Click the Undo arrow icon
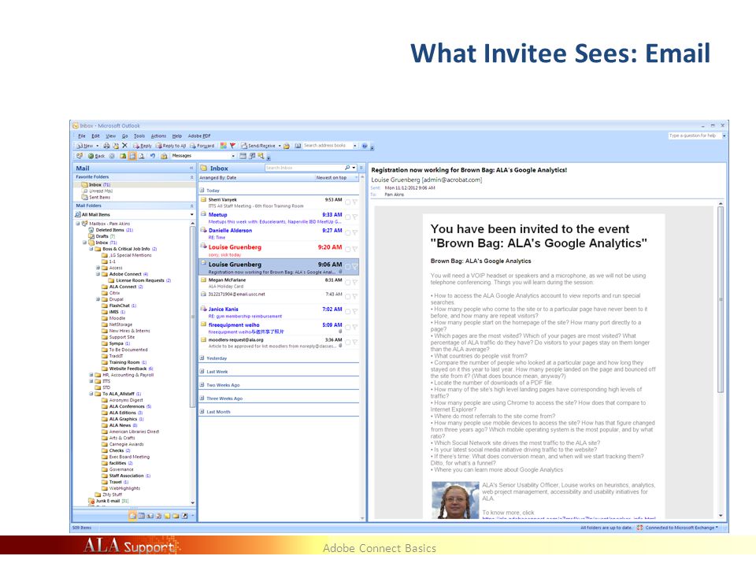The width and height of the screenshot is (756, 567). pyautogui.click(x=153, y=156)
